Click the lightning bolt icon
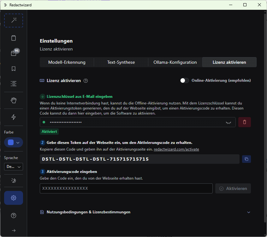 (x=14, y=117)
